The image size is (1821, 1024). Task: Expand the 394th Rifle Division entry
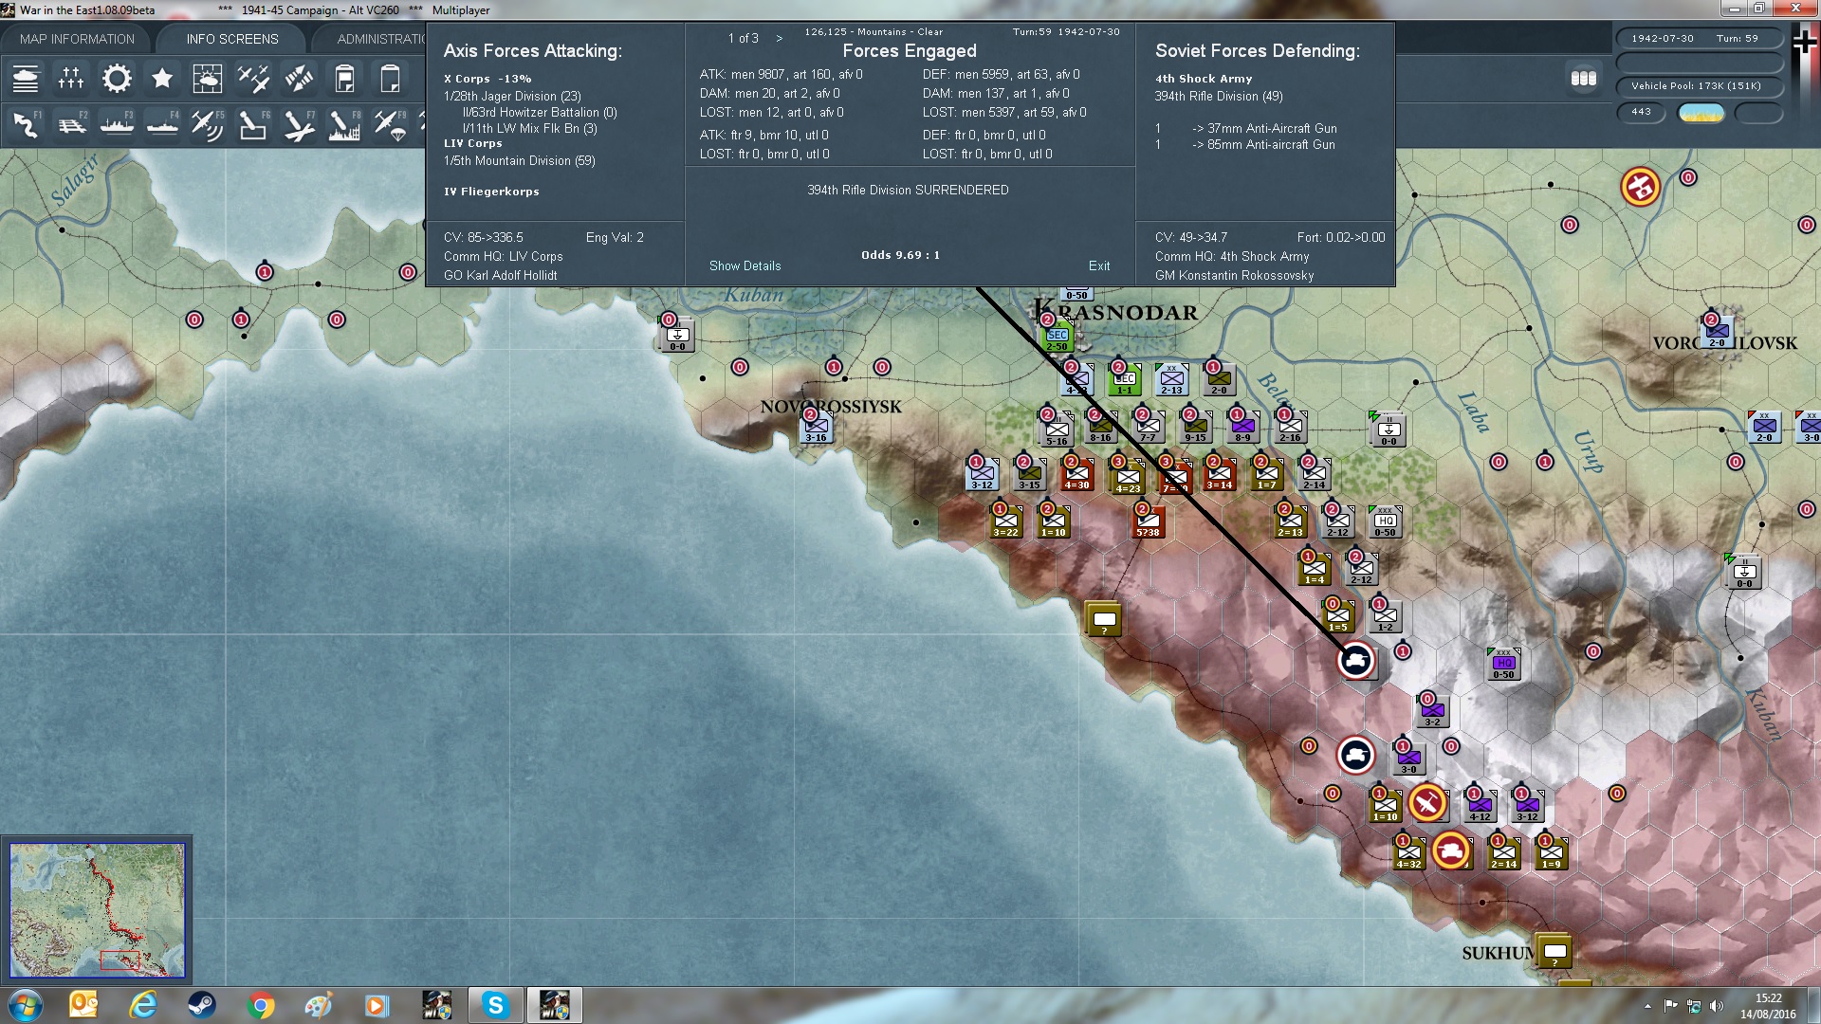pyautogui.click(x=1218, y=97)
